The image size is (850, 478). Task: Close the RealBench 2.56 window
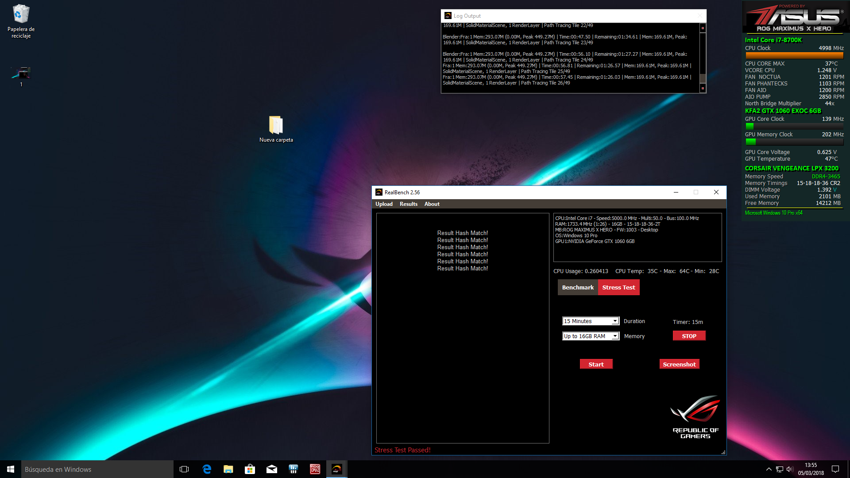click(716, 192)
